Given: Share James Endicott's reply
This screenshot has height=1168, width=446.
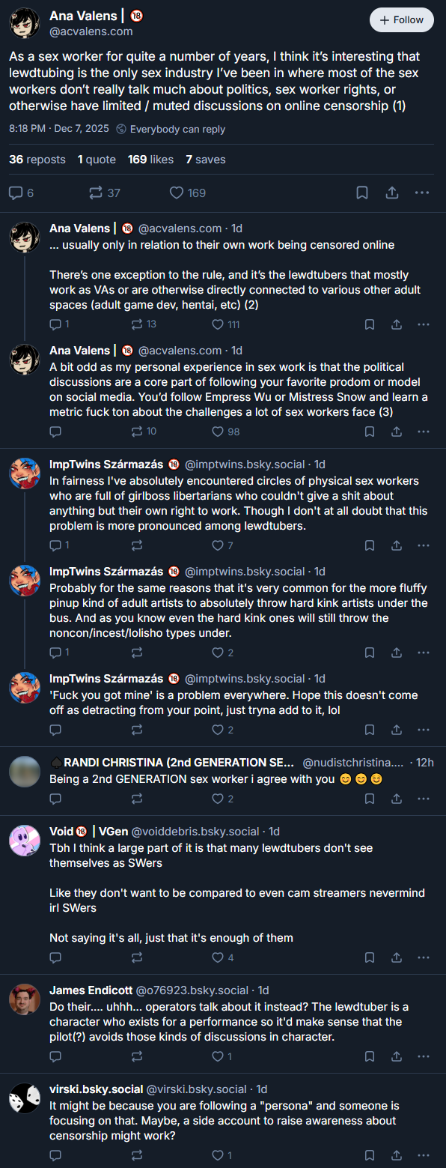Looking at the screenshot, I should (397, 1056).
